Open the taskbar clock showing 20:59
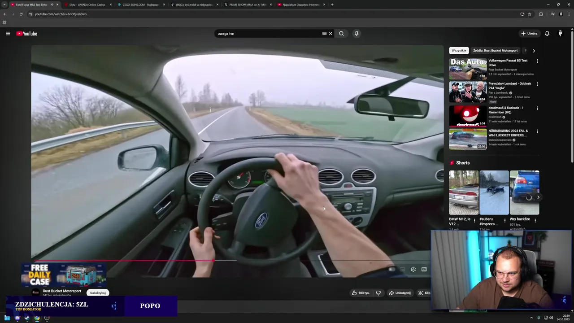574x323 pixels. click(x=562, y=318)
